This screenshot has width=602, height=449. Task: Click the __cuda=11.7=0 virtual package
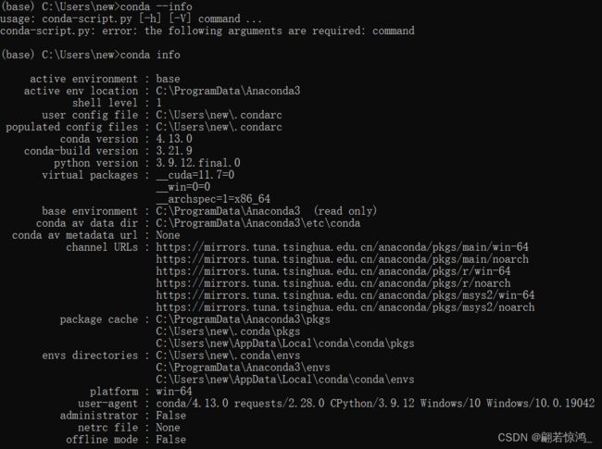click(195, 175)
